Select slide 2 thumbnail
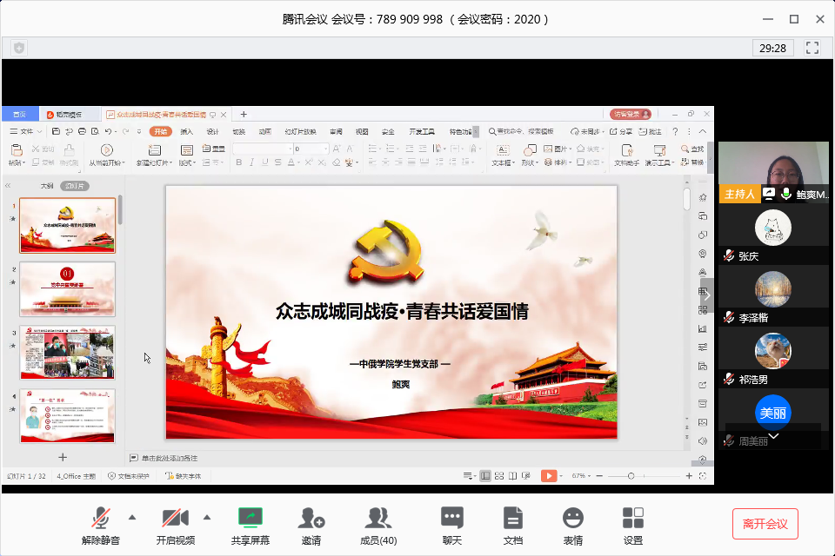 click(68, 289)
